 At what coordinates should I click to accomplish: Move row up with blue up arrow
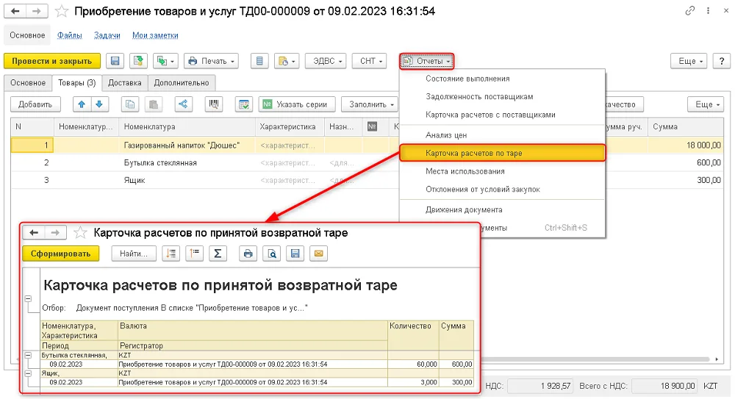point(82,104)
